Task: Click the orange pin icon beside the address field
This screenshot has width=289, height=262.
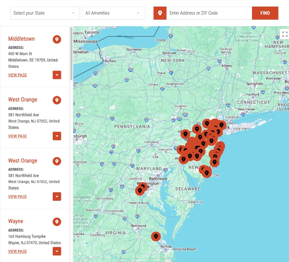Action: pyautogui.click(x=160, y=13)
